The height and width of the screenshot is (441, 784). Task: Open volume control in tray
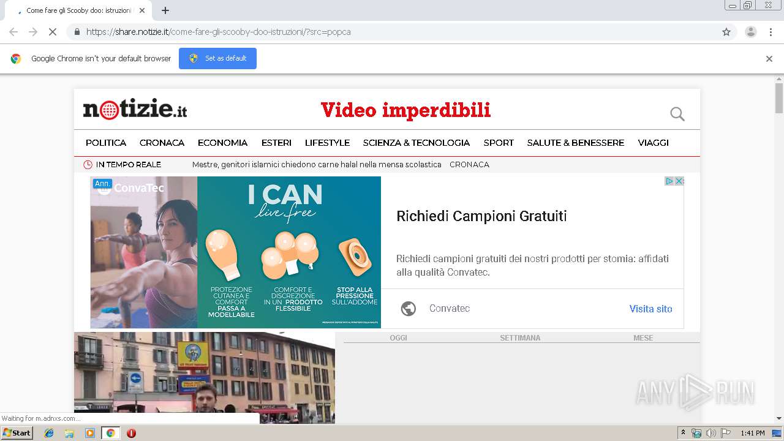coord(710,433)
